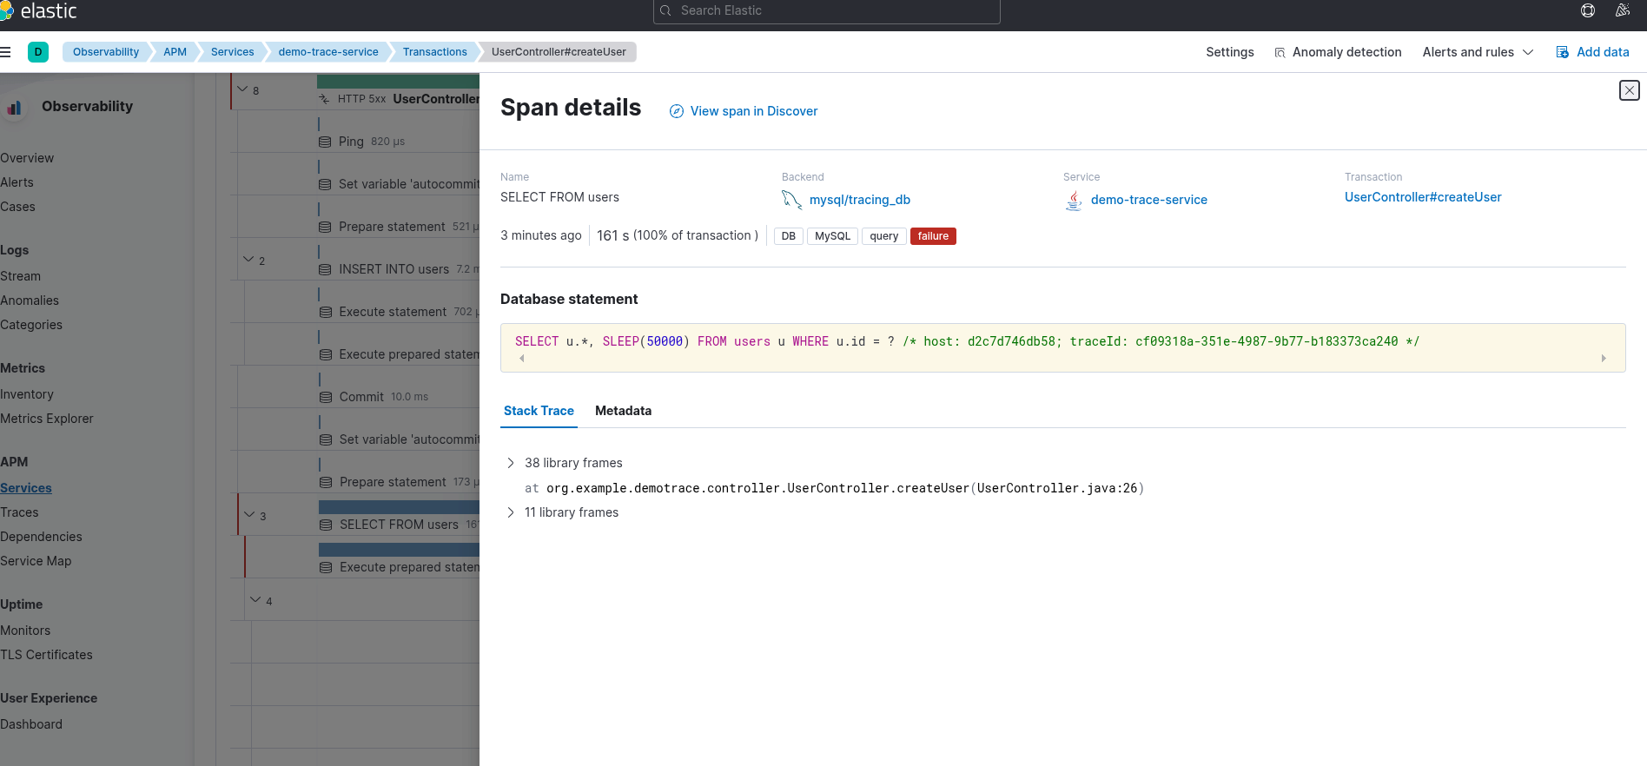Click the green D space avatar
The image size is (1647, 766).
[x=38, y=52]
